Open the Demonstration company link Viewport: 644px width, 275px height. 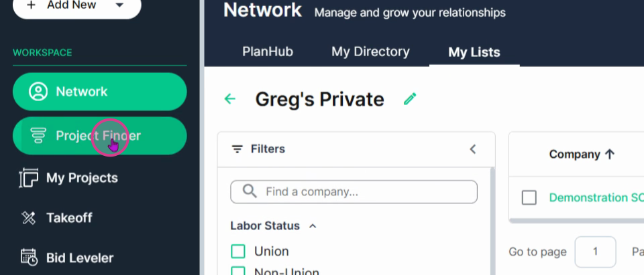pos(596,198)
